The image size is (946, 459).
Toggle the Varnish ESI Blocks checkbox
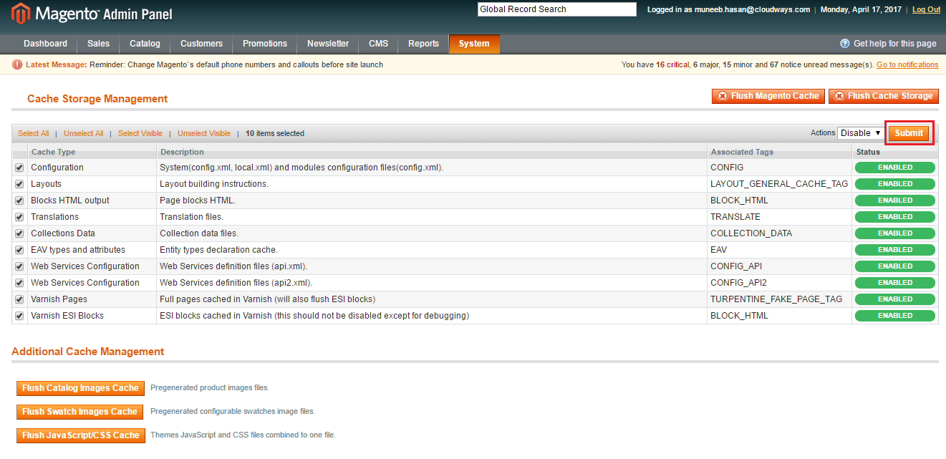[19, 316]
